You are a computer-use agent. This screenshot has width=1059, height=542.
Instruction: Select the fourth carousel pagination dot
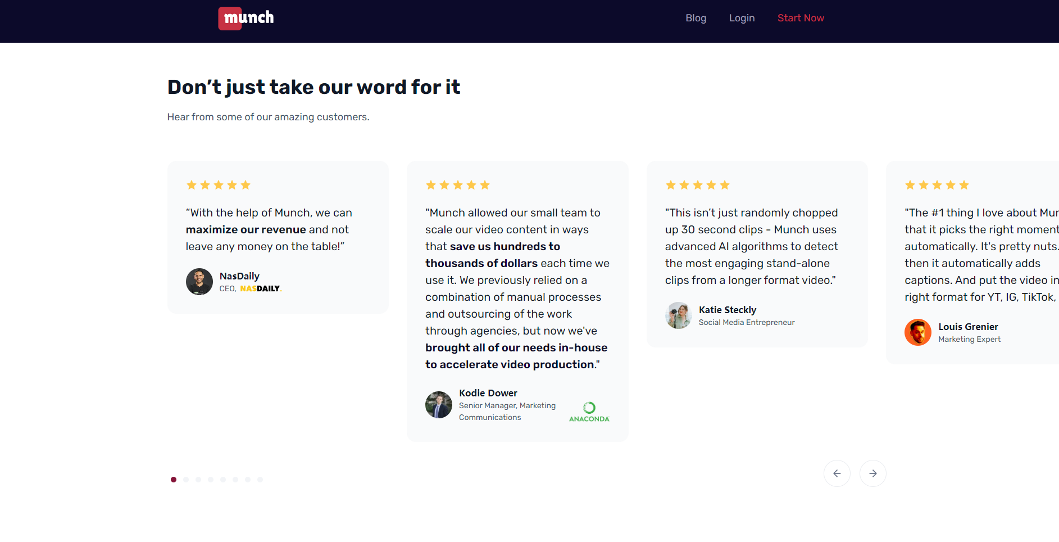[x=211, y=480]
